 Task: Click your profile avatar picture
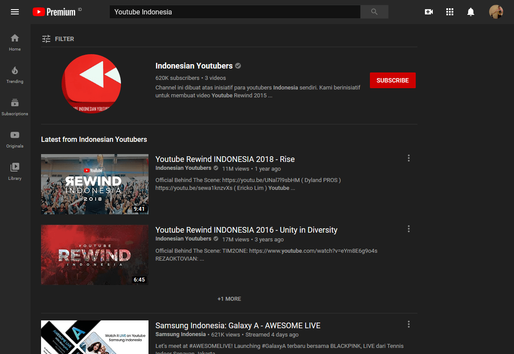[496, 12]
